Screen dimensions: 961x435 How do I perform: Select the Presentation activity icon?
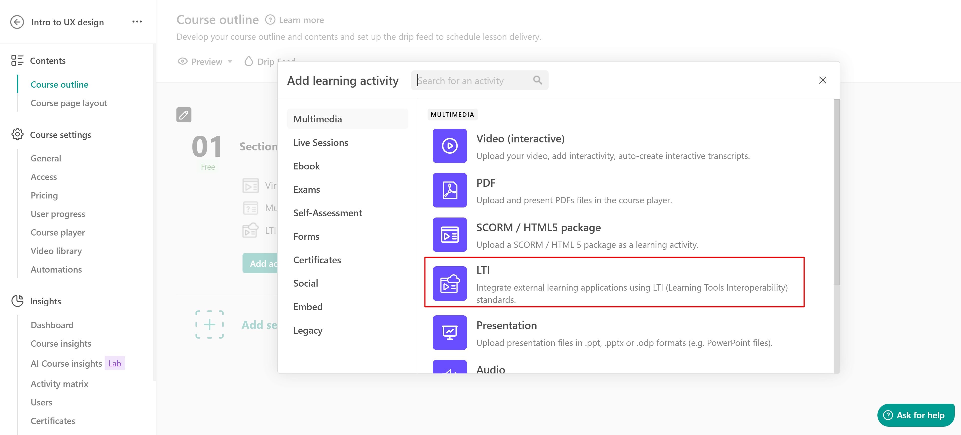[x=449, y=332]
